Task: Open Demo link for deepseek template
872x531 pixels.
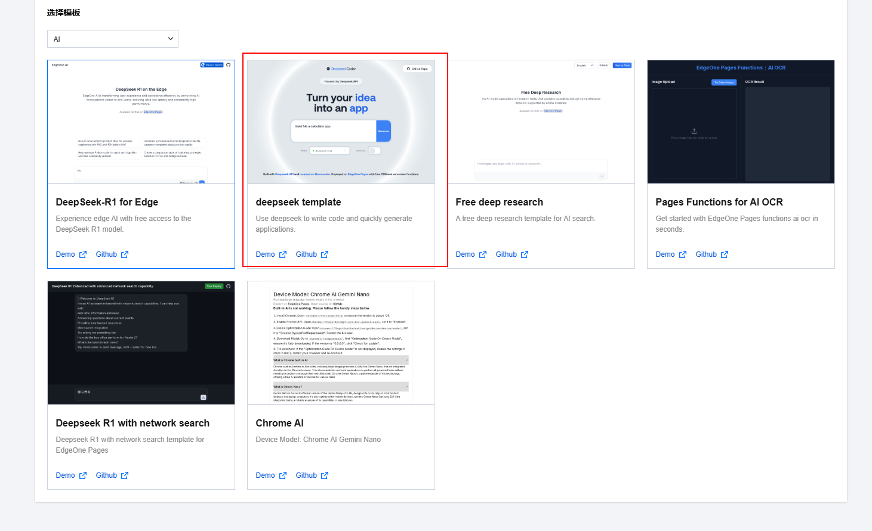Action: point(266,254)
